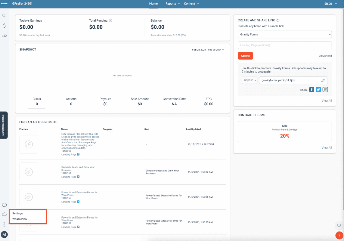
Task: Select the Actions snapshot metric
Action: point(71,101)
